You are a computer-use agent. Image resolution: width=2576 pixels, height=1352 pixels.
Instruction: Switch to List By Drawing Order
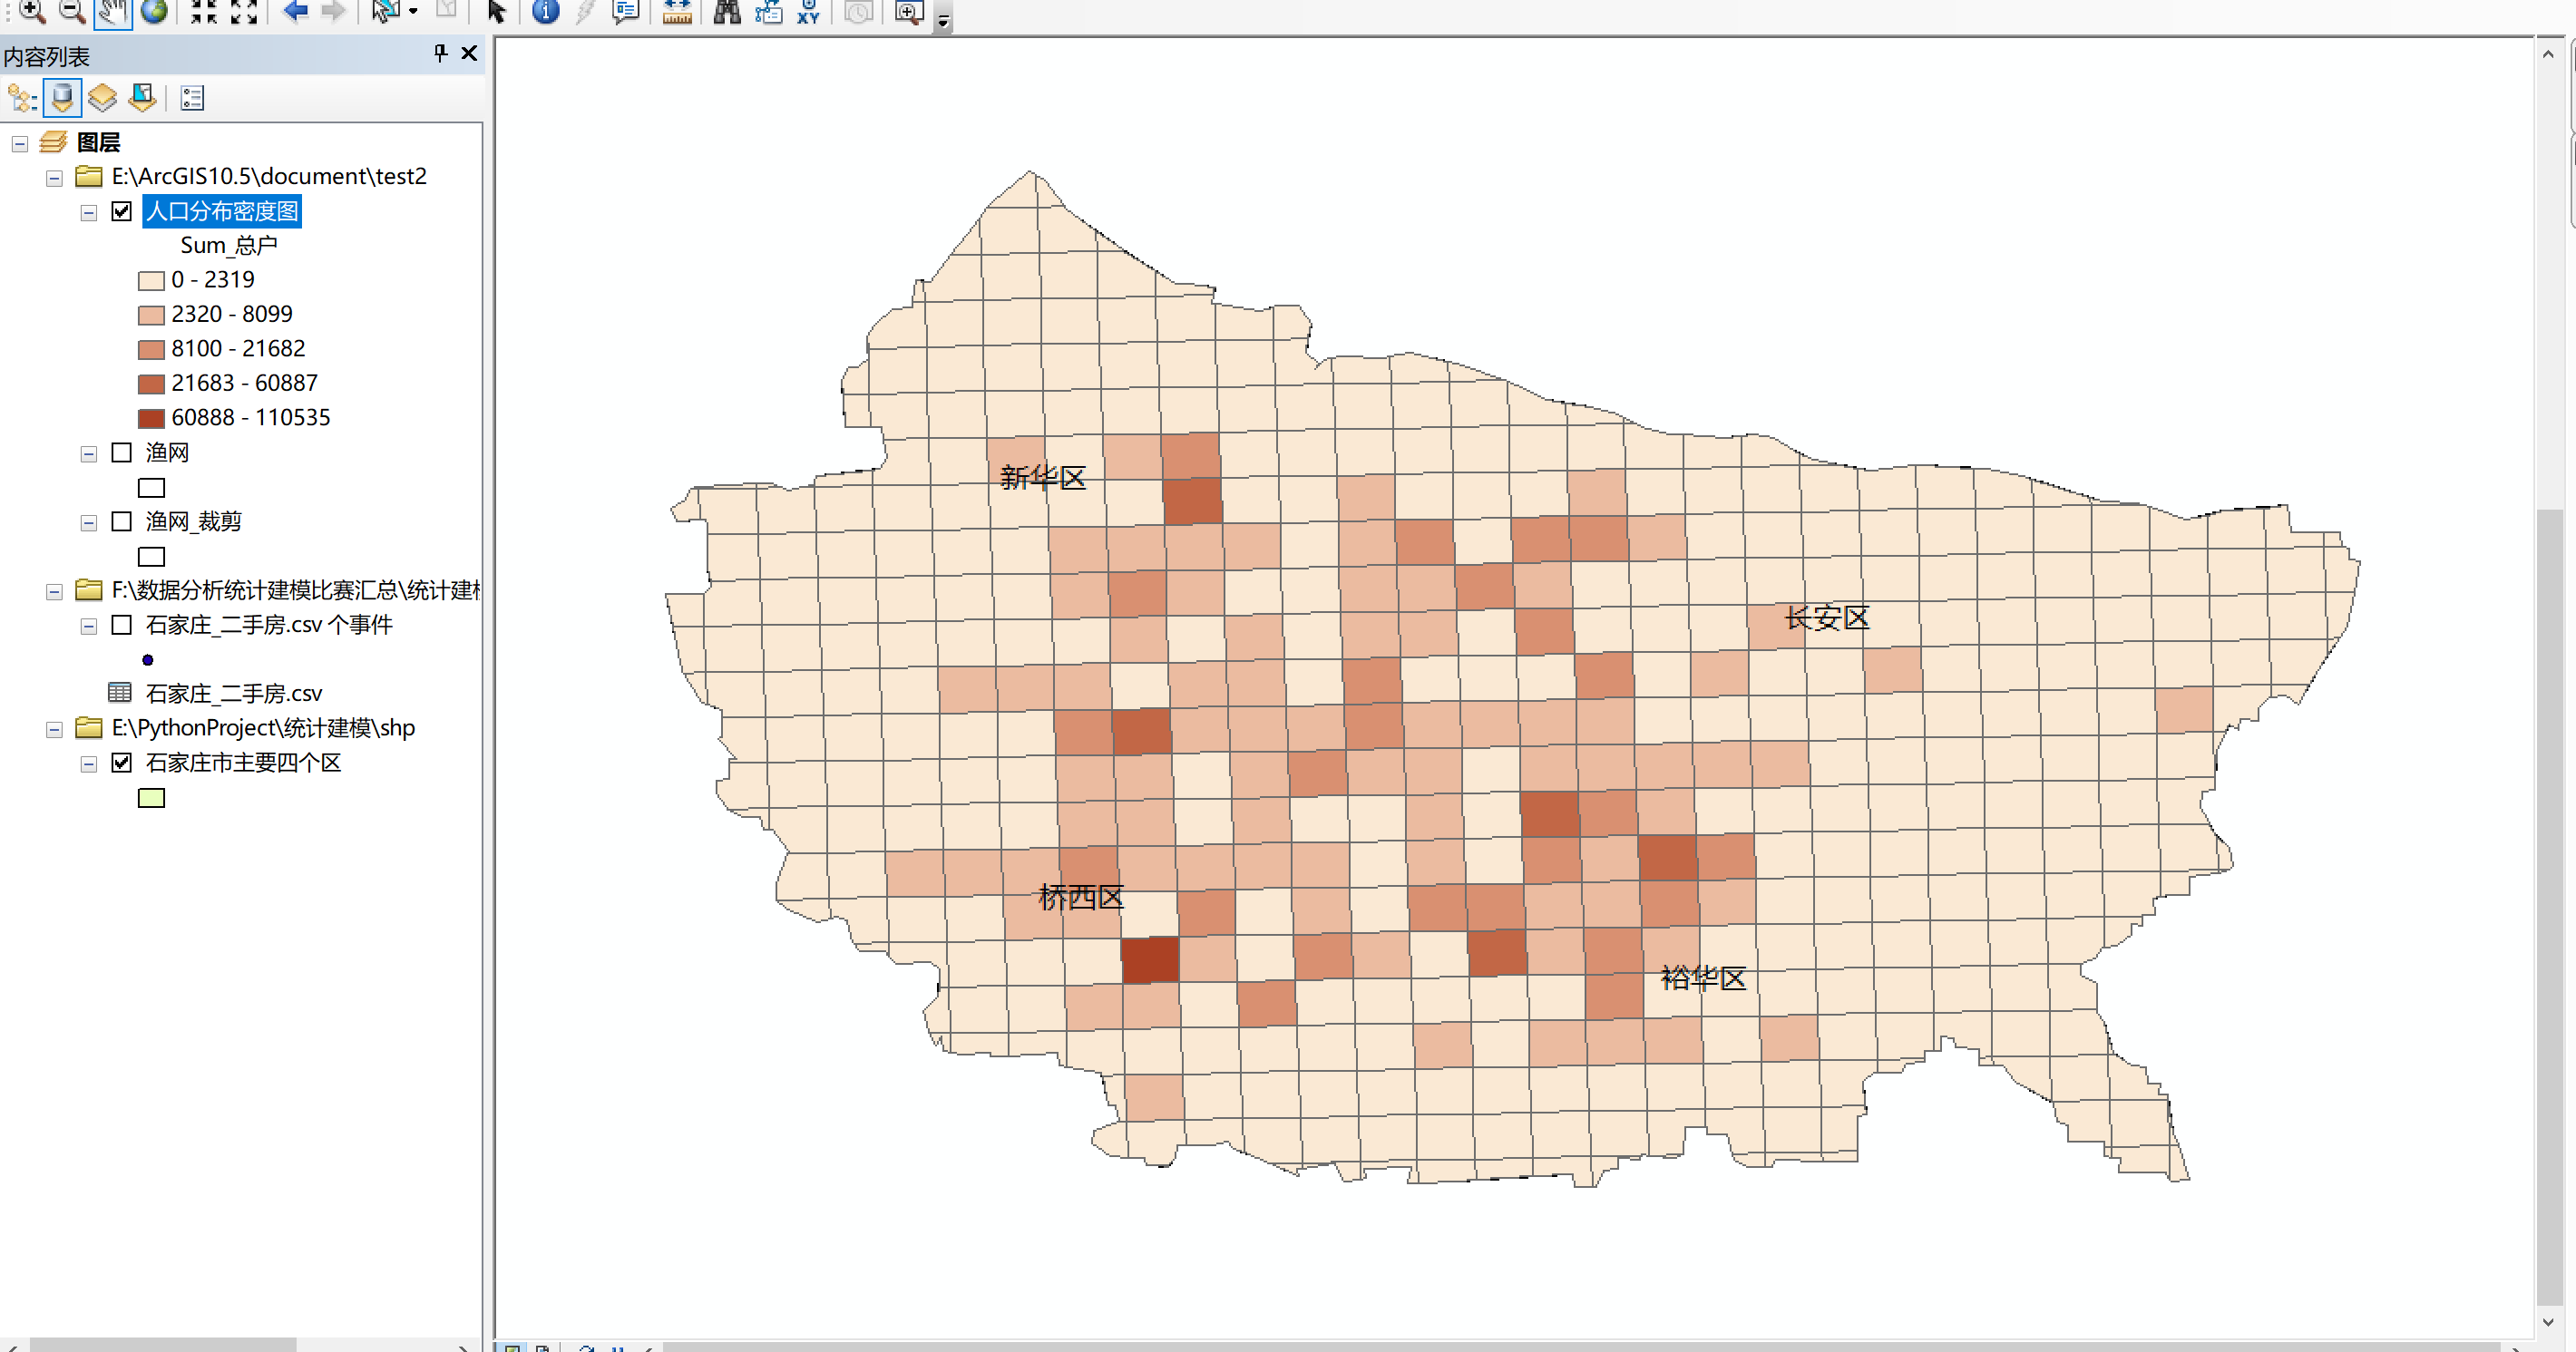click(x=22, y=98)
